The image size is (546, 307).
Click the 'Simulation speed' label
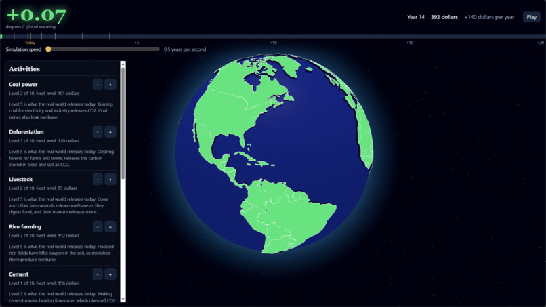click(x=23, y=49)
